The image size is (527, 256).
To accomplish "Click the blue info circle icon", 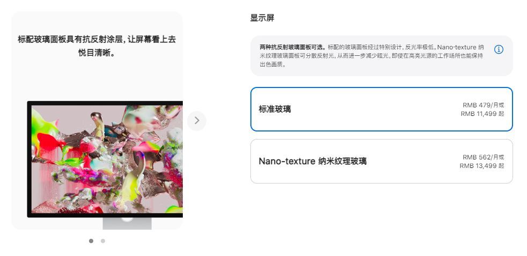I will (499, 49).
